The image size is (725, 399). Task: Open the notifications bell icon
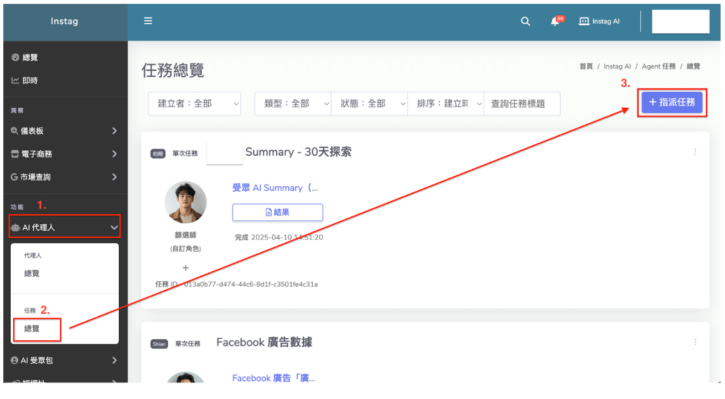point(555,22)
